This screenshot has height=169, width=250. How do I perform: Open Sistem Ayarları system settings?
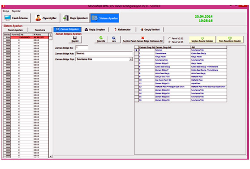click(x=105, y=18)
